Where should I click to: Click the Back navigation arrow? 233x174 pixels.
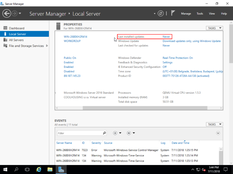point(6,13)
